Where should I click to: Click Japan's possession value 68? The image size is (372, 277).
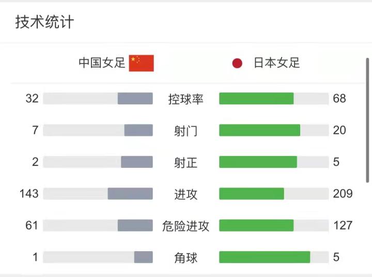click(x=339, y=99)
